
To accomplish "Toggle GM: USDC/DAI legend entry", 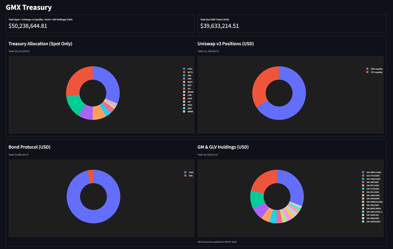I will point(371,215).
